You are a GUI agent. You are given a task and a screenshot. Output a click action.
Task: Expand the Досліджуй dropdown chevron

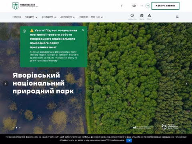click(x=55, y=17)
